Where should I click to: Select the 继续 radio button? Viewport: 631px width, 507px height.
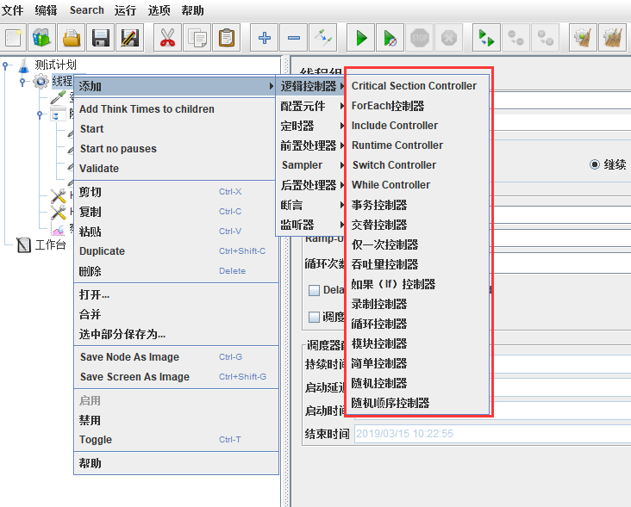595,164
